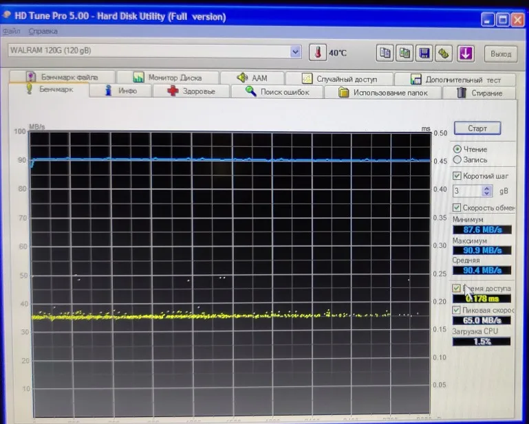Click the short stroke gB stepper arrows
The width and height of the screenshot is (529, 424).
487,191
